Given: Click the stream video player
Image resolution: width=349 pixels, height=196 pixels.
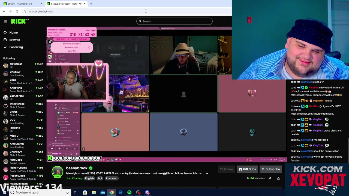Looking at the screenshot, I should 166,94.
